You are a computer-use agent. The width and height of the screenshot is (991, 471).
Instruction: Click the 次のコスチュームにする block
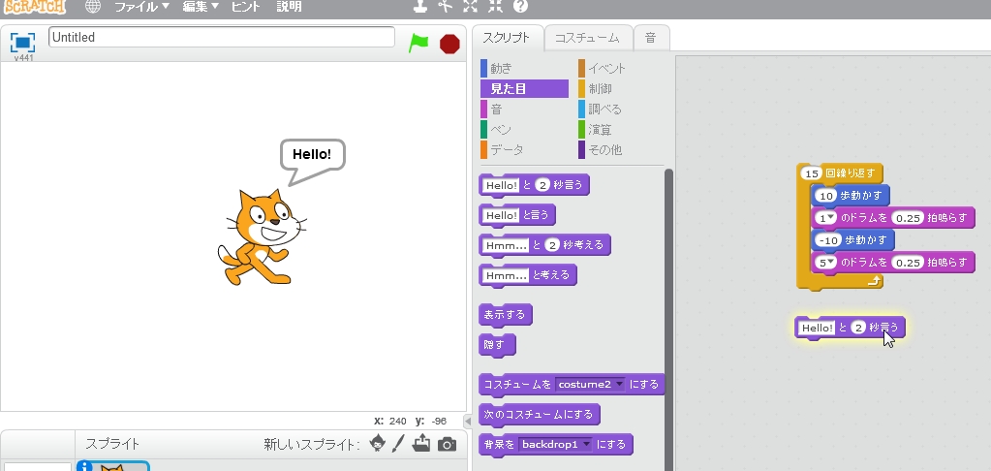(x=540, y=415)
